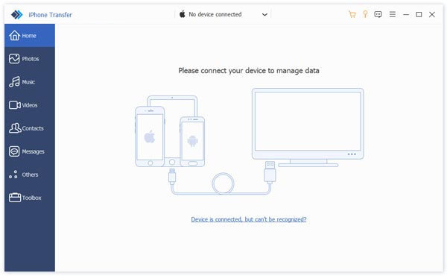Open the Home section in sidebar
The width and height of the screenshot is (447, 276).
(30, 36)
